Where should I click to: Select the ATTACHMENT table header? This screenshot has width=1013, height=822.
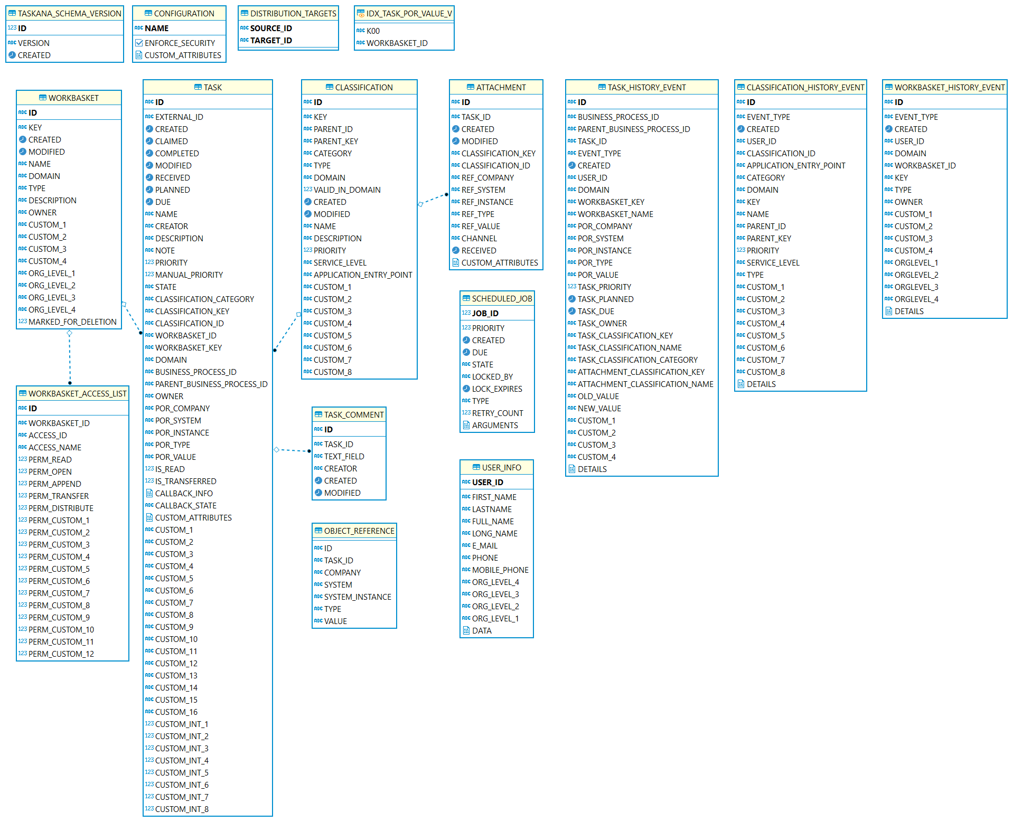(x=496, y=87)
